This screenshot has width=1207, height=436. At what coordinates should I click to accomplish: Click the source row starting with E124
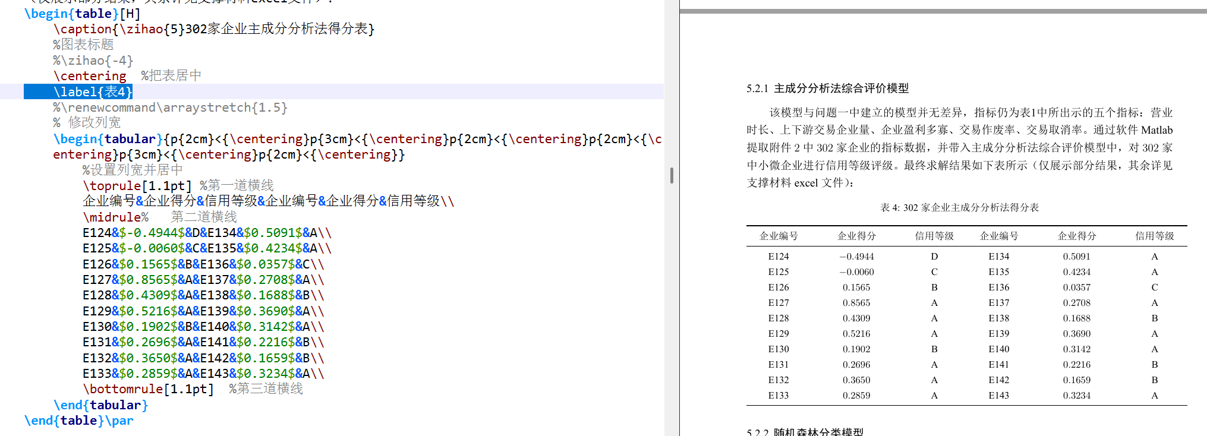point(207,233)
